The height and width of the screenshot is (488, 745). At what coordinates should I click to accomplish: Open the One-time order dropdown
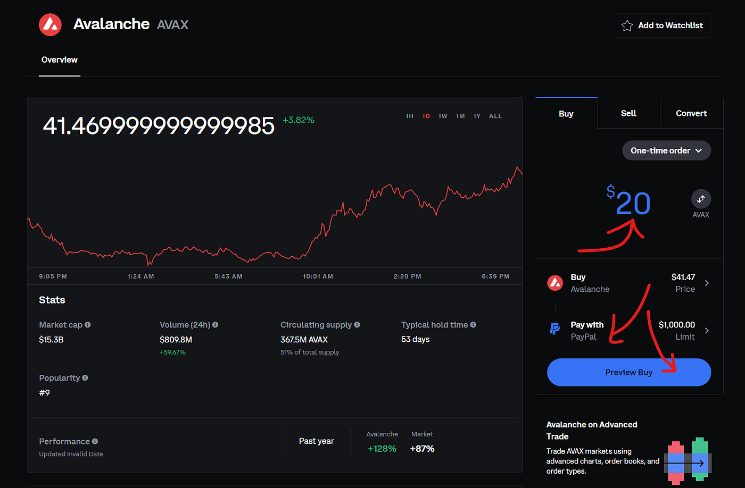pyautogui.click(x=666, y=150)
